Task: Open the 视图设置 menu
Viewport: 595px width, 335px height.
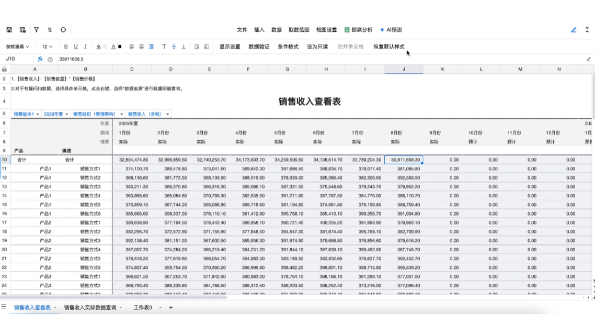Action: click(x=326, y=30)
